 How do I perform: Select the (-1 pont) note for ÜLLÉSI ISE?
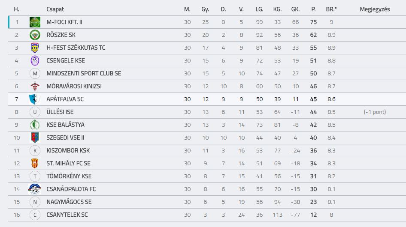375,112
